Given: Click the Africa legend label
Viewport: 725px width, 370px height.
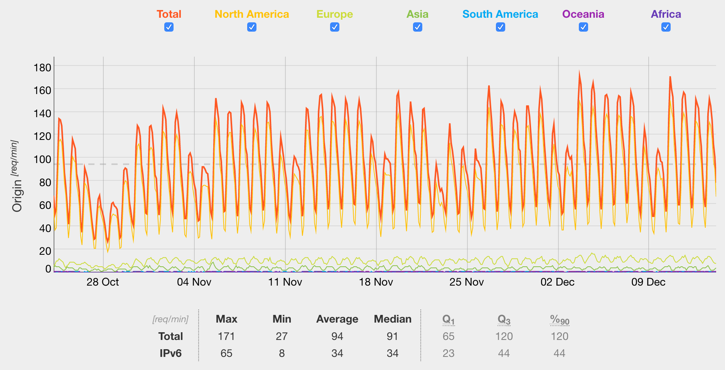Looking at the screenshot, I should pos(666,14).
